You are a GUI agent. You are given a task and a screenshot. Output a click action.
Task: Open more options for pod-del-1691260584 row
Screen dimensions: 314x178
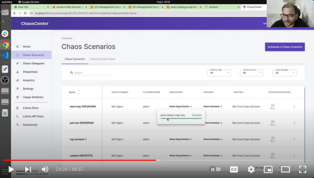[294, 123]
